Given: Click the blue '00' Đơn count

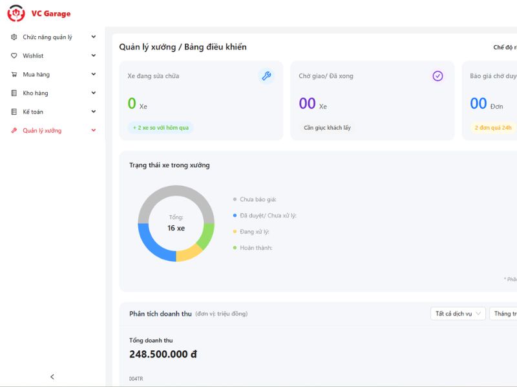Looking at the screenshot, I should tap(478, 103).
